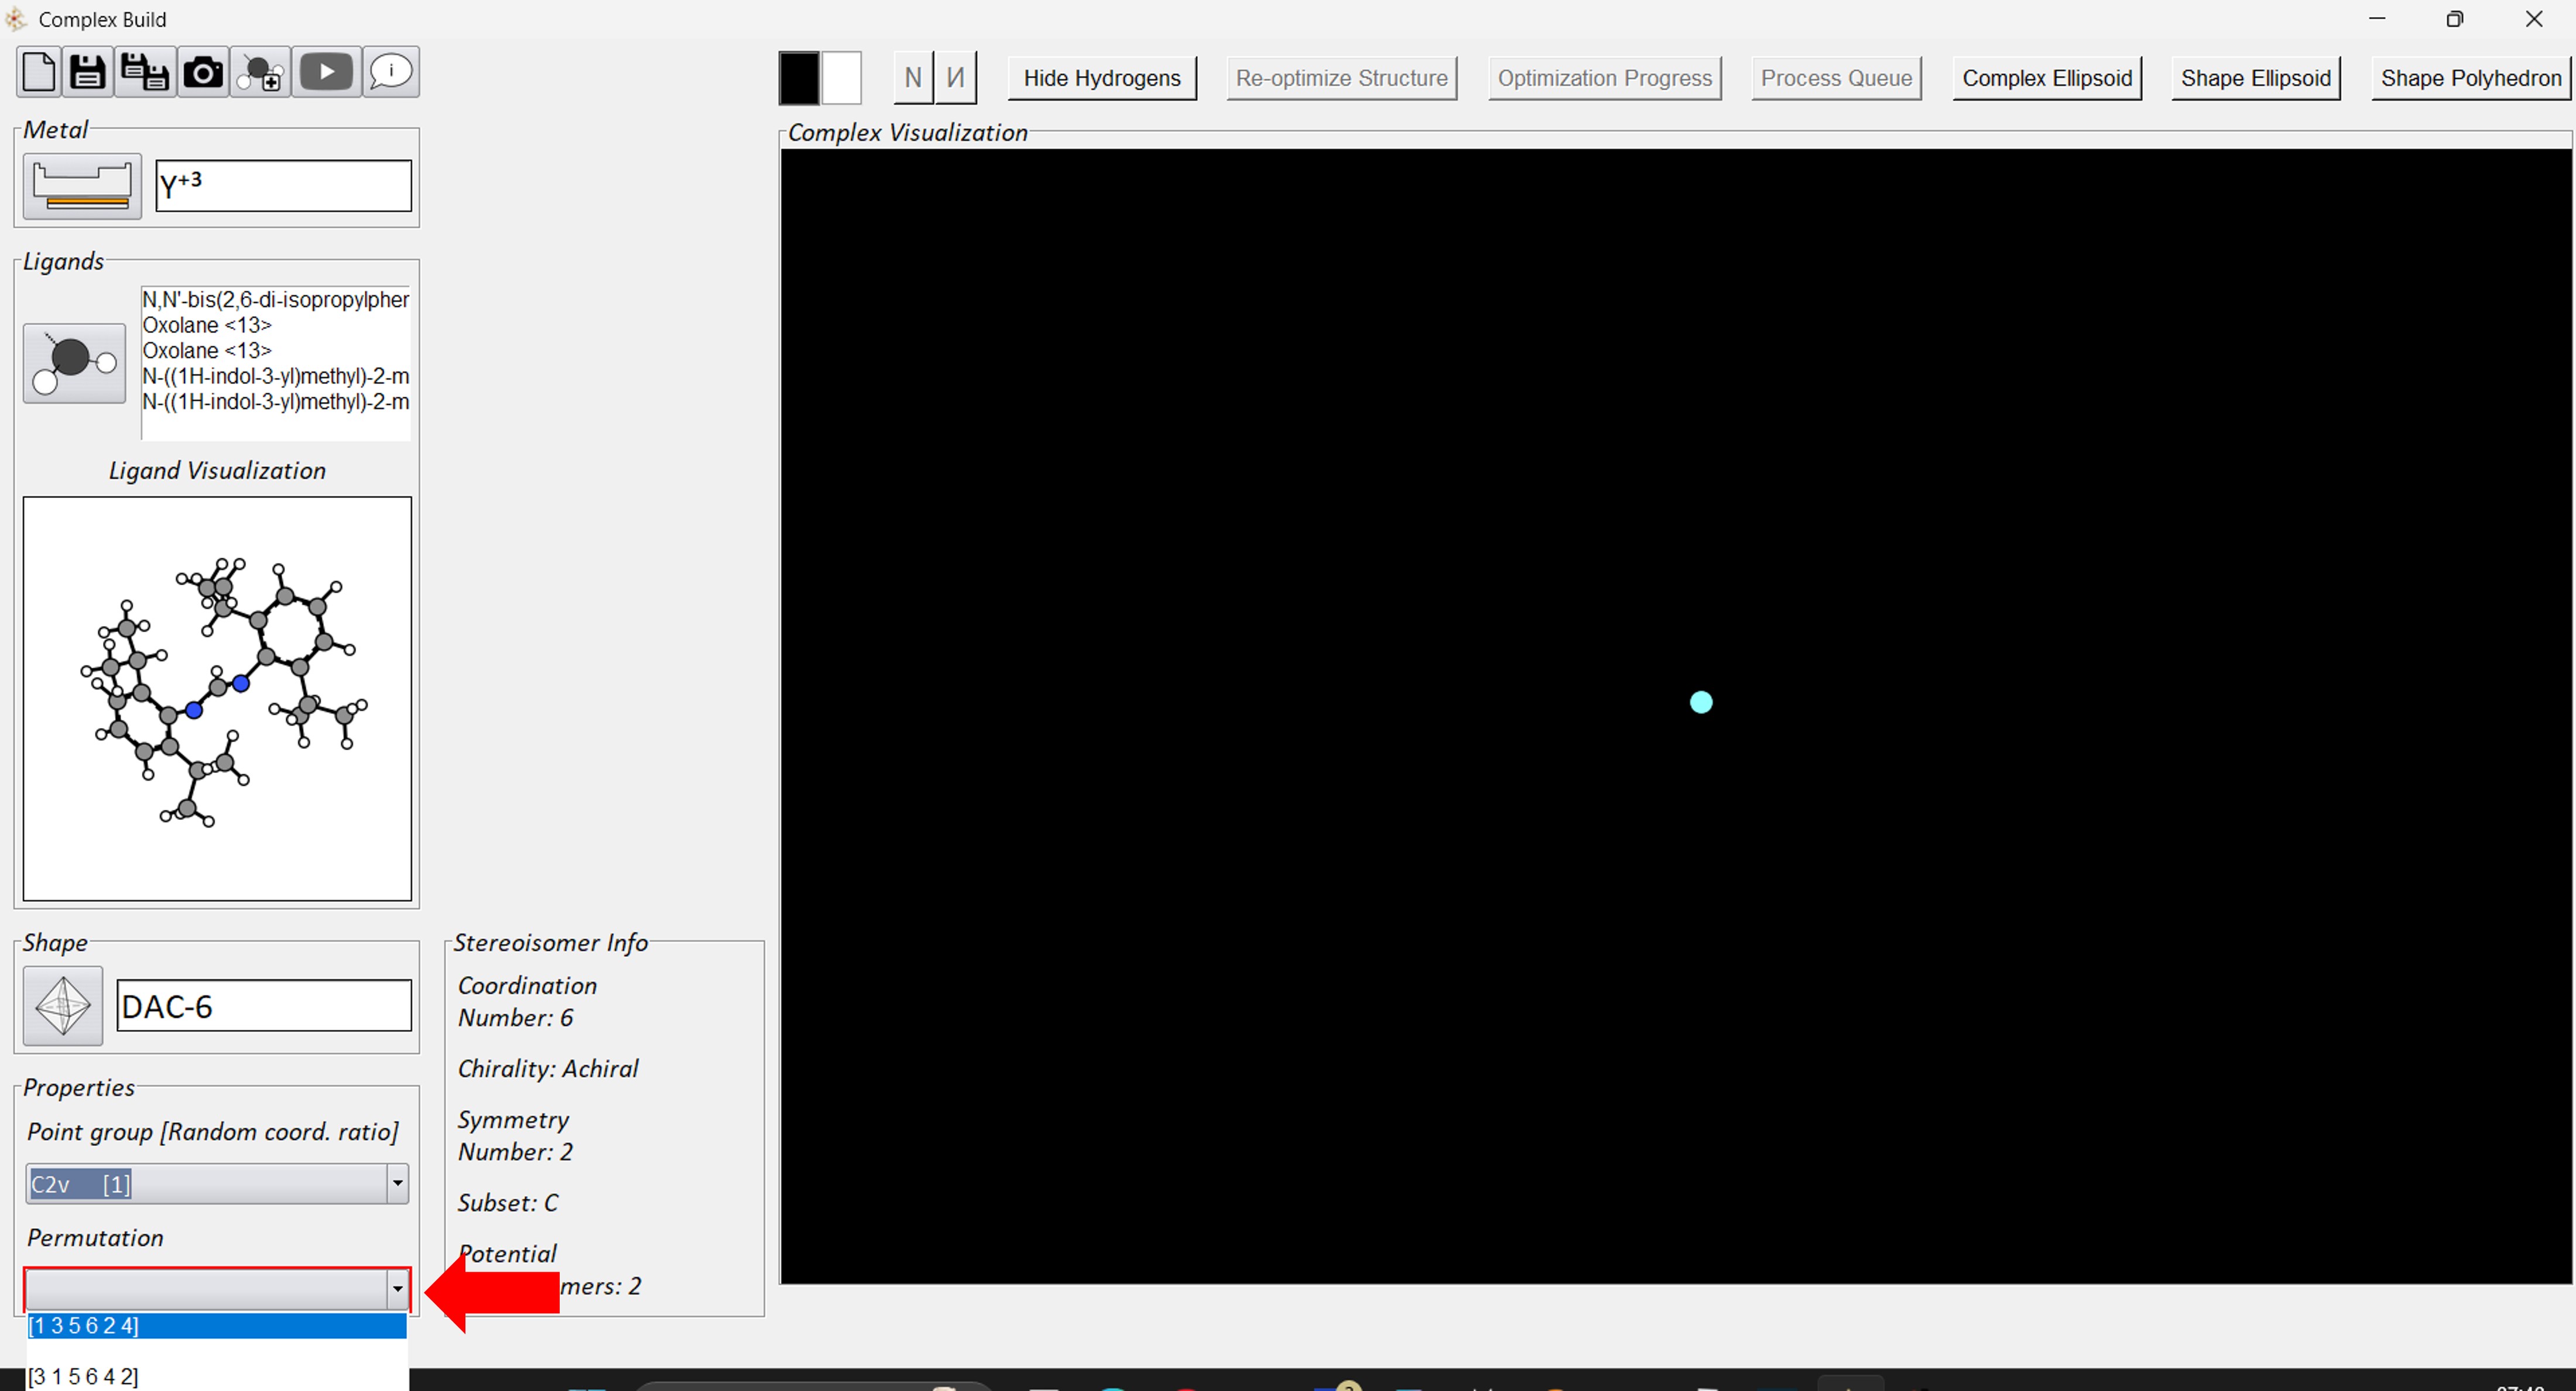The width and height of the screenshot is (2576, 1391).
Task: Click the ligand molecule selector button
Action: coord(74,363)
